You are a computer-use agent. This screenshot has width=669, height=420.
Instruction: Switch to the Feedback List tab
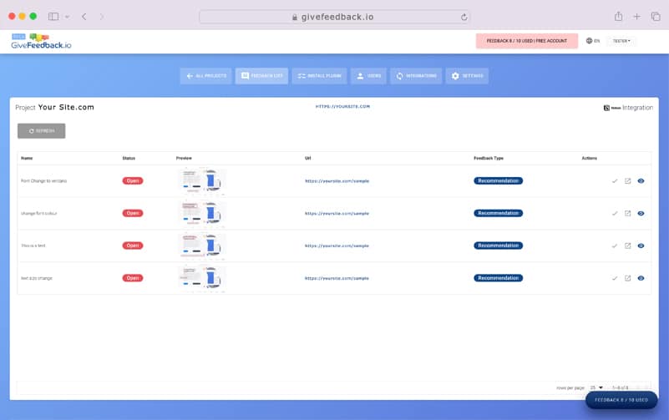[261, 76]
